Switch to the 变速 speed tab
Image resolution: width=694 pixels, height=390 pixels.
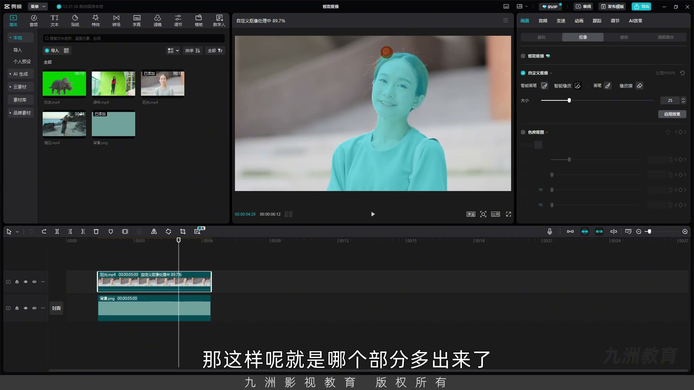pyautogui.click(x=561, y=21)
